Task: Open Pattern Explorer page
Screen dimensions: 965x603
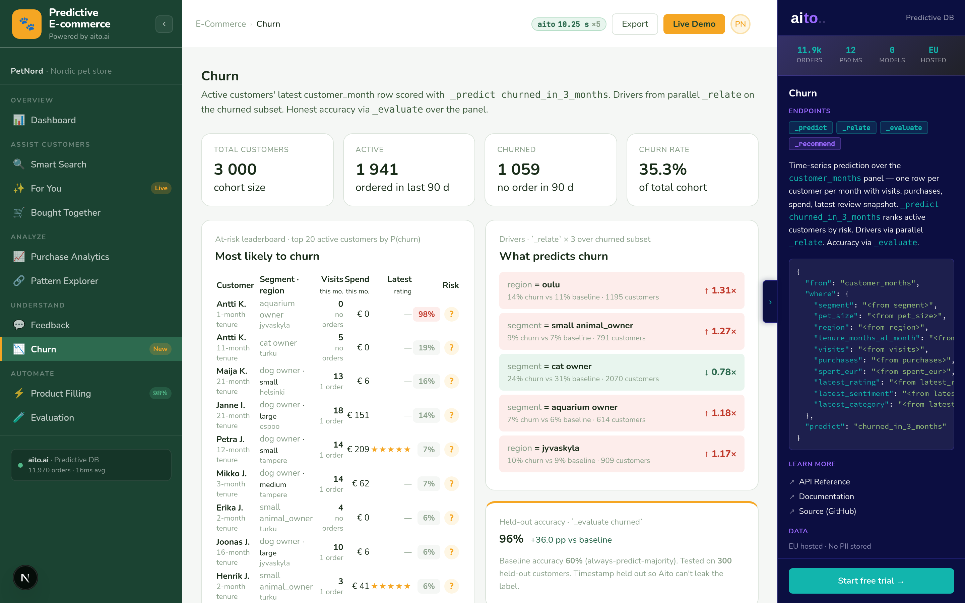Action: click(x=91, y=281)
